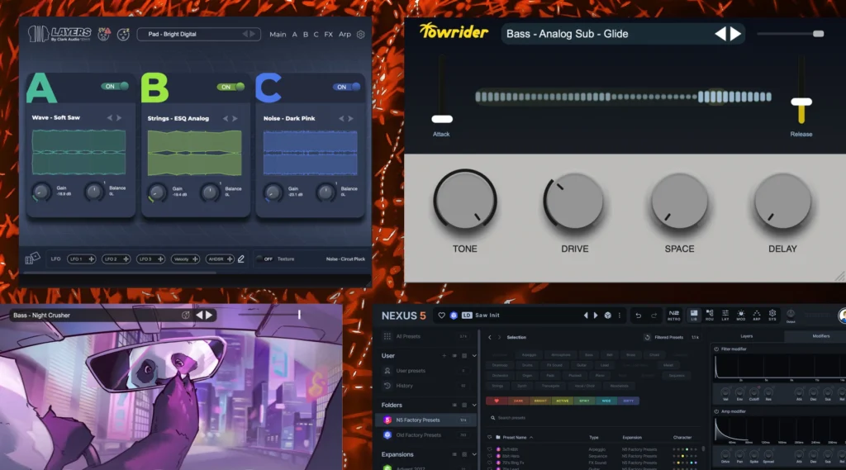
Task: Select next Night Crusher preset arrow
Action: click(209, 316)
